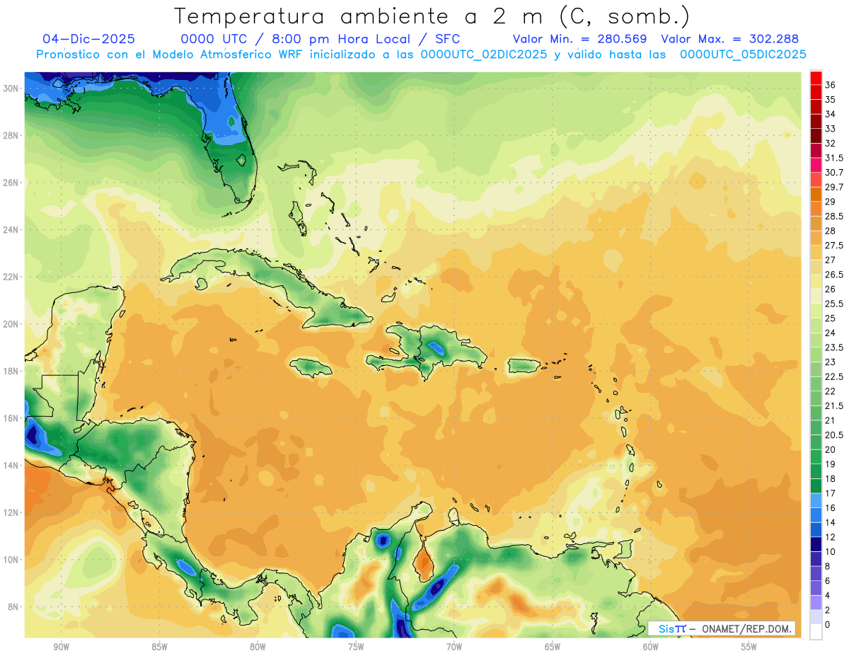The width and height of the screenshot is (849, 656).
Task: Click the '8N' latitude label
Action: (x=14, y=606)
